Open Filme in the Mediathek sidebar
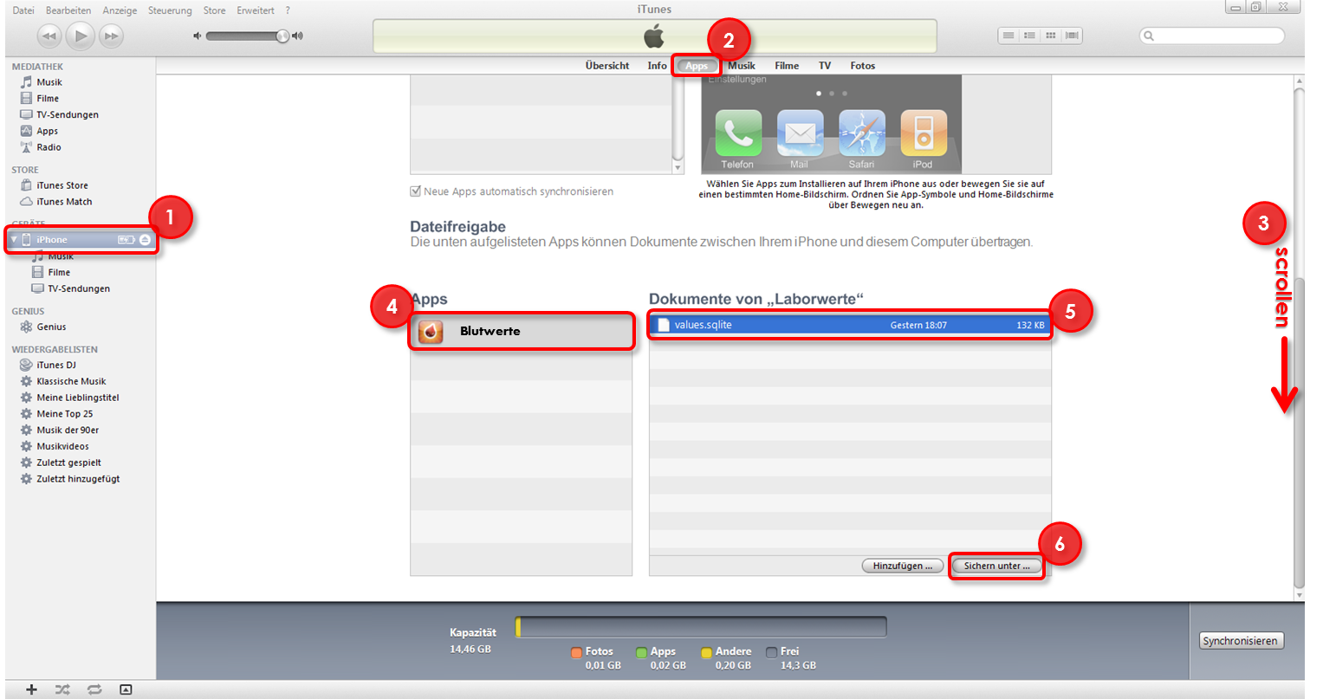The image size is (1323, 699). (48, 99)
